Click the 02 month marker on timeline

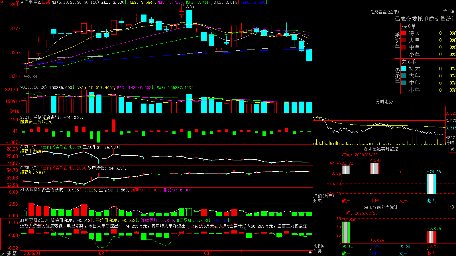(x=101, y=253)
